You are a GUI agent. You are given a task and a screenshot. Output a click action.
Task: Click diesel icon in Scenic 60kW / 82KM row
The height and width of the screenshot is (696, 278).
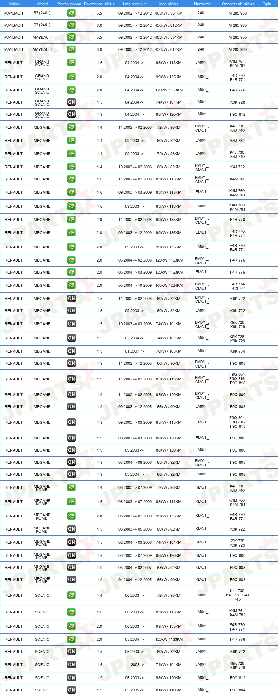pos(71,652)
